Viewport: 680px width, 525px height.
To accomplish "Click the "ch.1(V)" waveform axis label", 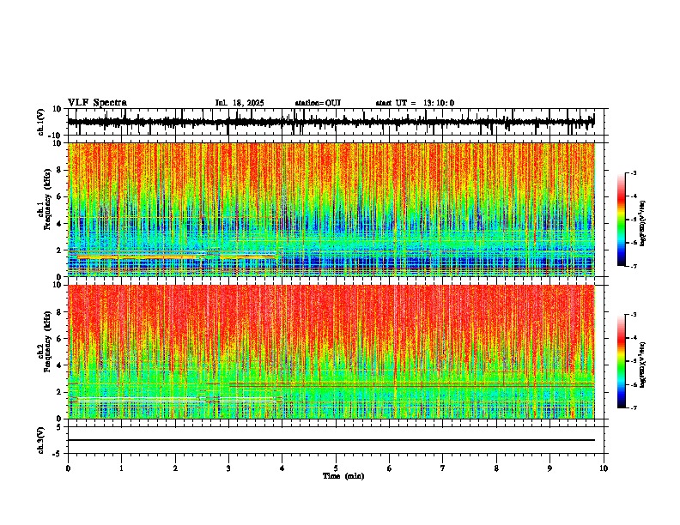I will 40,122.
